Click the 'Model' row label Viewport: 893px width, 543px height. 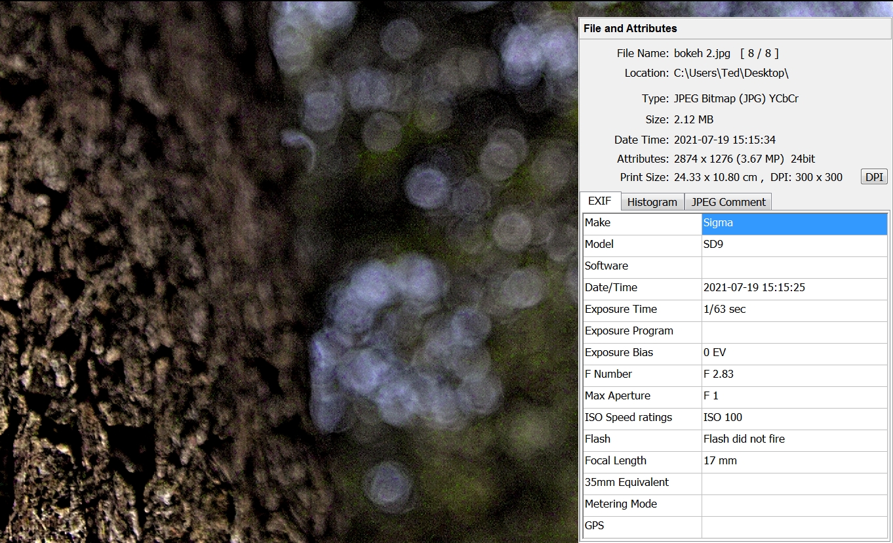coord(643,245)
